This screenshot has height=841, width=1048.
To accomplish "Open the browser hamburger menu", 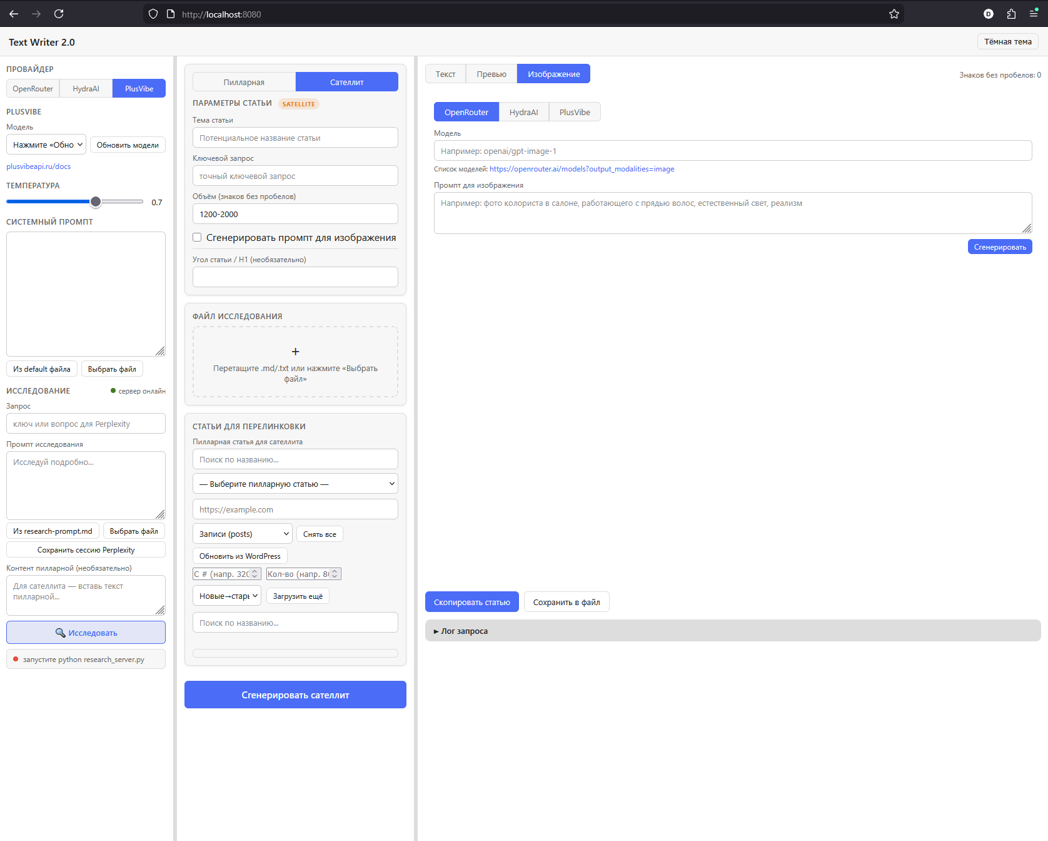I will click(1034, 14).
